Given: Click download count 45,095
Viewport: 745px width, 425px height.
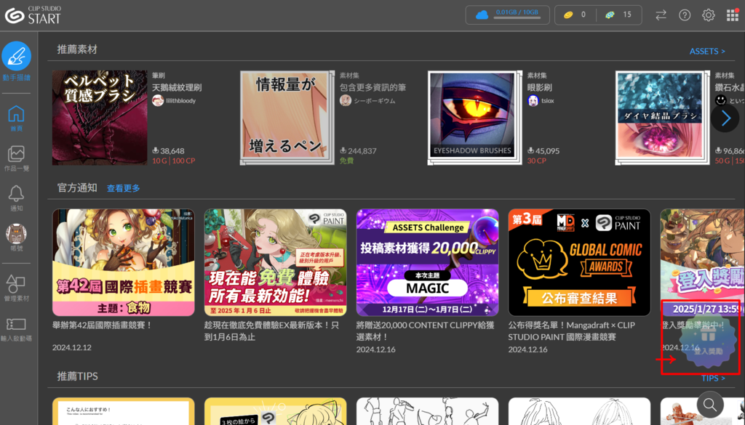Looking at the screenshot, I should click(x=547, y=151).
